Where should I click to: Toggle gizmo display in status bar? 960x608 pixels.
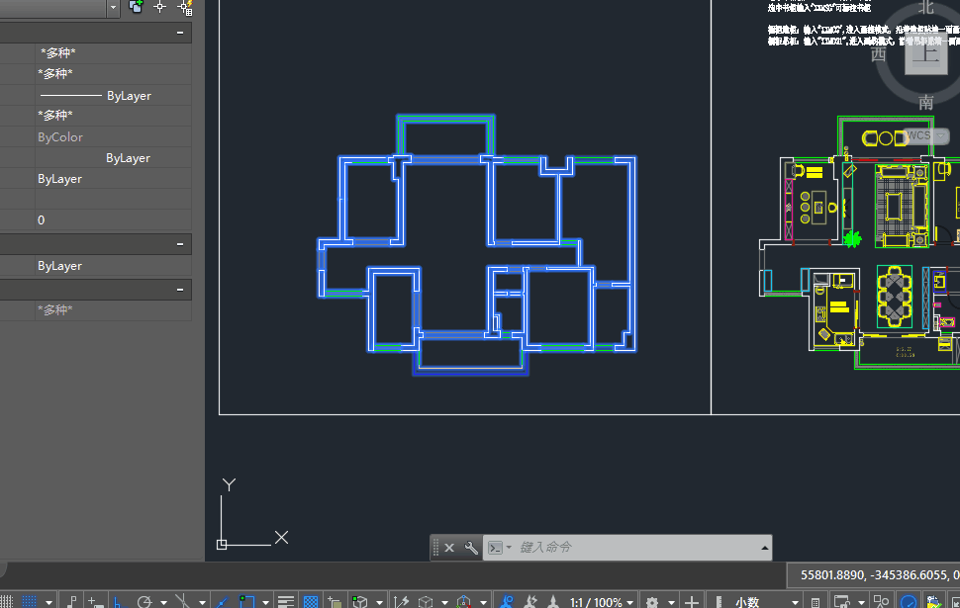tap(463, 602)
